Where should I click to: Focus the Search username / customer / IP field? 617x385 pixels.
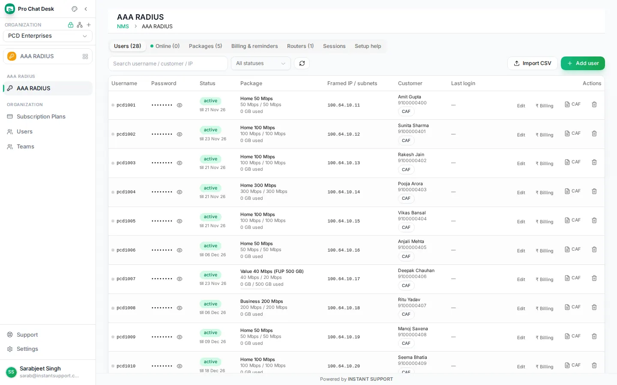click(168, 63)
